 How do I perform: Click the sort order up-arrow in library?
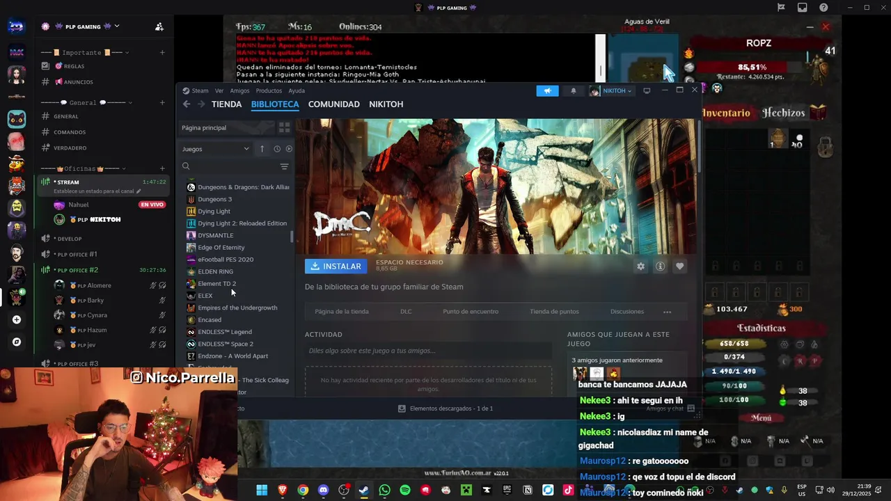(262, 149)
